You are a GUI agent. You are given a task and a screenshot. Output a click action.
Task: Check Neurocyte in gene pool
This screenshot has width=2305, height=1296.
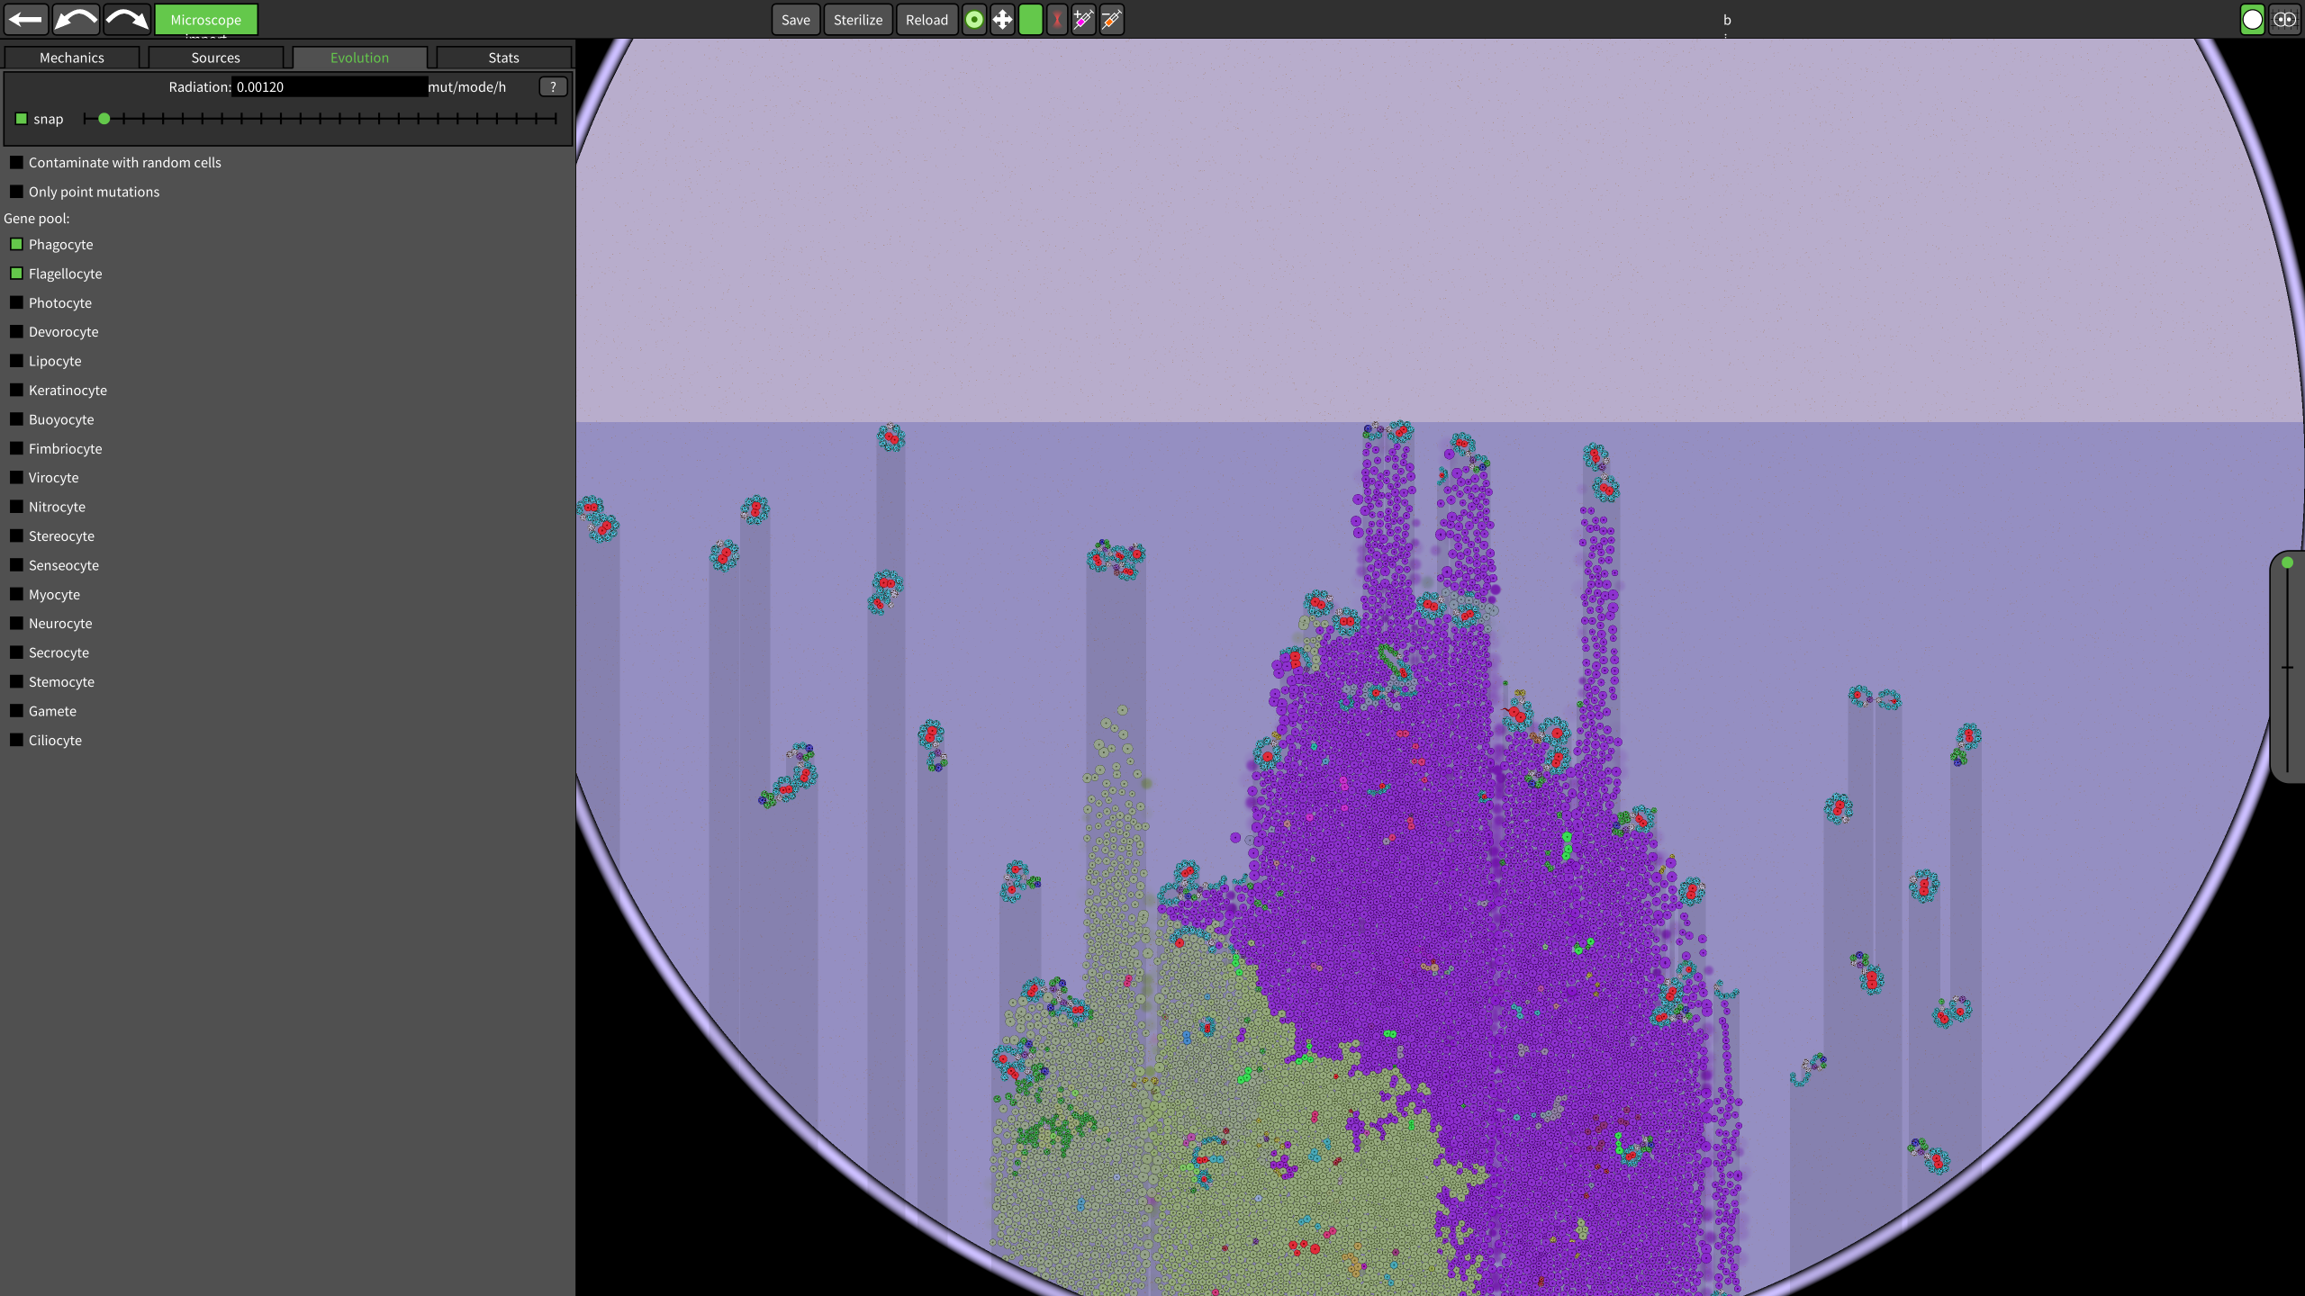coord(16,623)
